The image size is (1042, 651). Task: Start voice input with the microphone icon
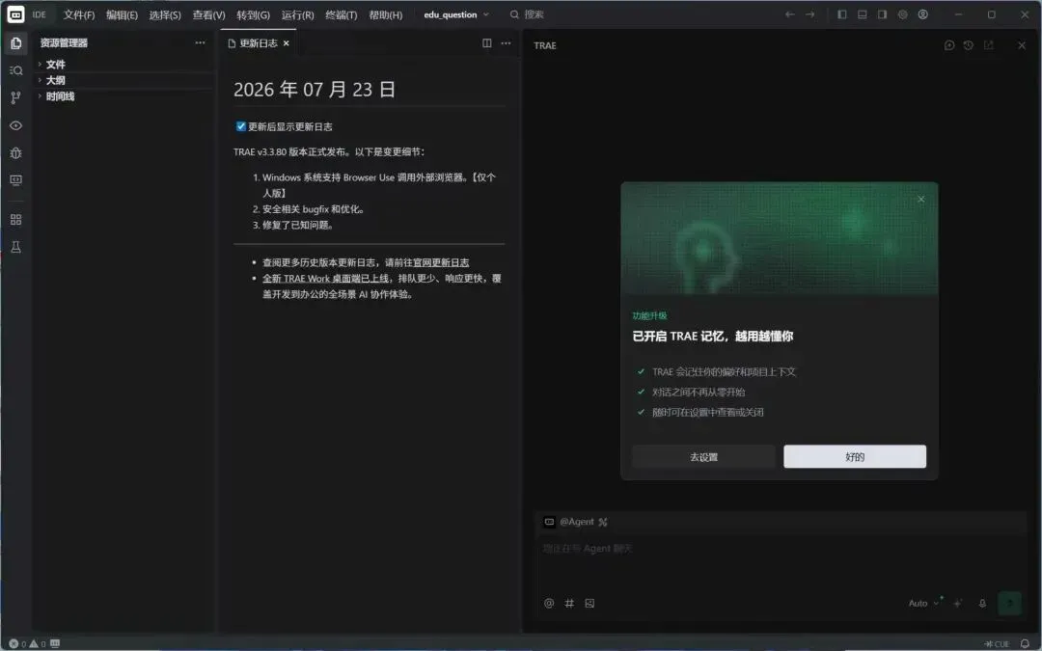[x=982, y=603]
